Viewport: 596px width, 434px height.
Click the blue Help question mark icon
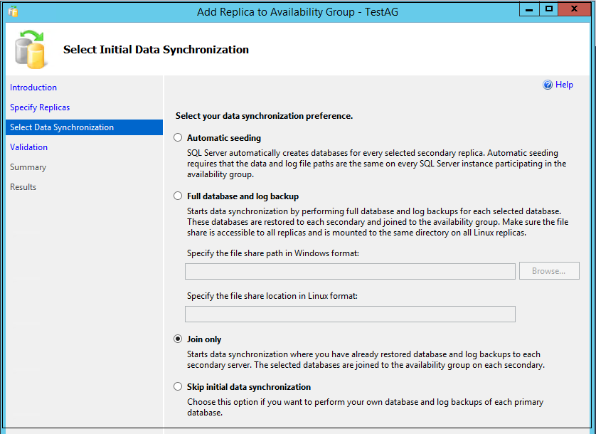click(x=548, y=85)
